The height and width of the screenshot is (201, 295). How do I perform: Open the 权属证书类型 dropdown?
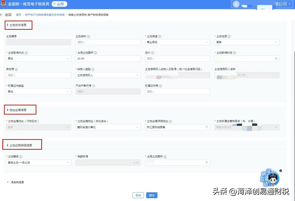point(38,92)
